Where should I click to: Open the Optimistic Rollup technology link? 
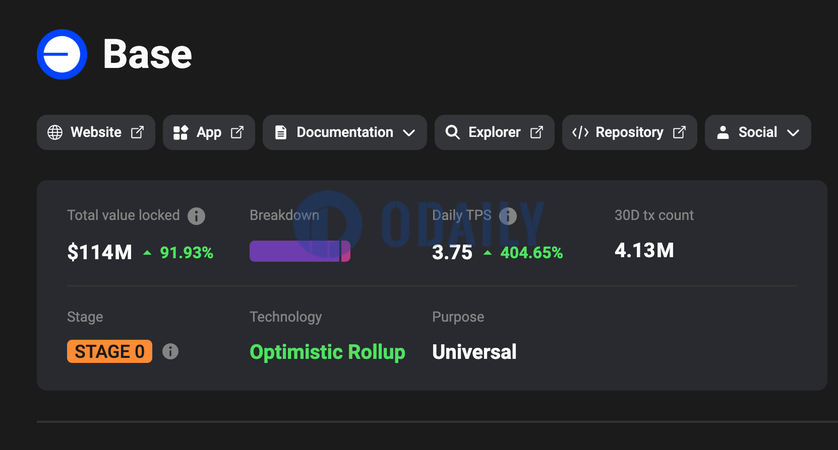[x=327, y=352]
